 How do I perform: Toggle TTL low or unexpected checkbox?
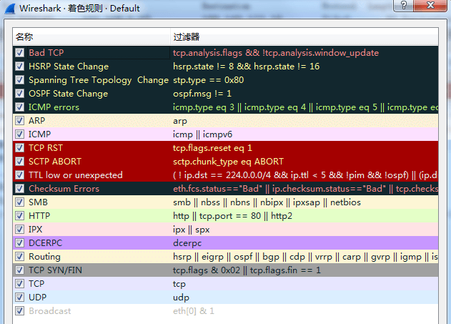19,175
